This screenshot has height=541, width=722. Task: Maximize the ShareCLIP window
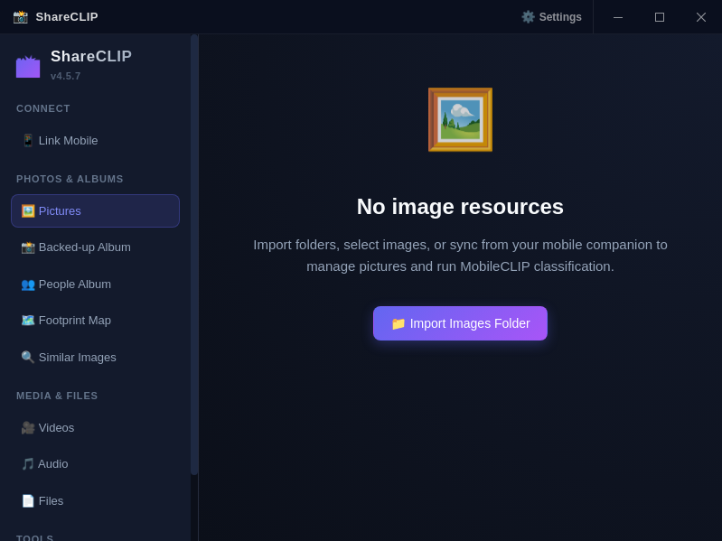[660, 17]
